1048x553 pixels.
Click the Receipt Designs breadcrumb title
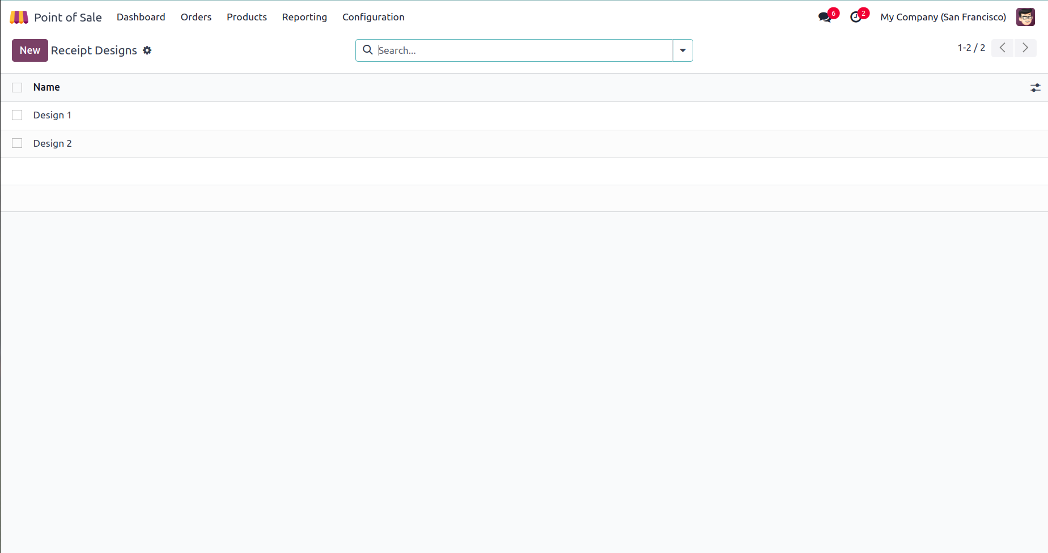pos(94,50)
